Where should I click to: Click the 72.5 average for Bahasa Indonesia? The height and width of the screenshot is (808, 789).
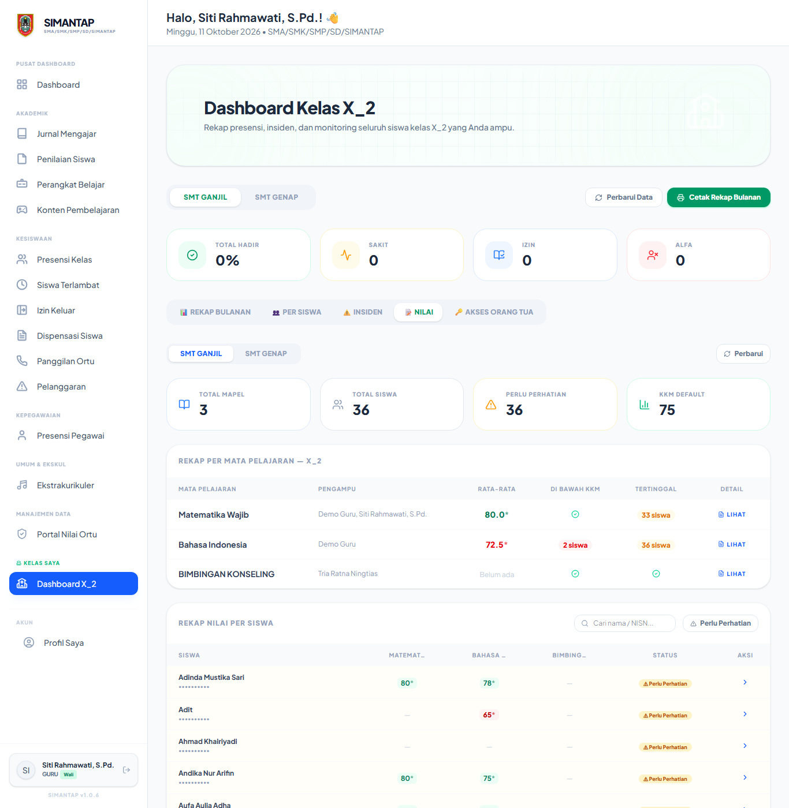(497, 545)
